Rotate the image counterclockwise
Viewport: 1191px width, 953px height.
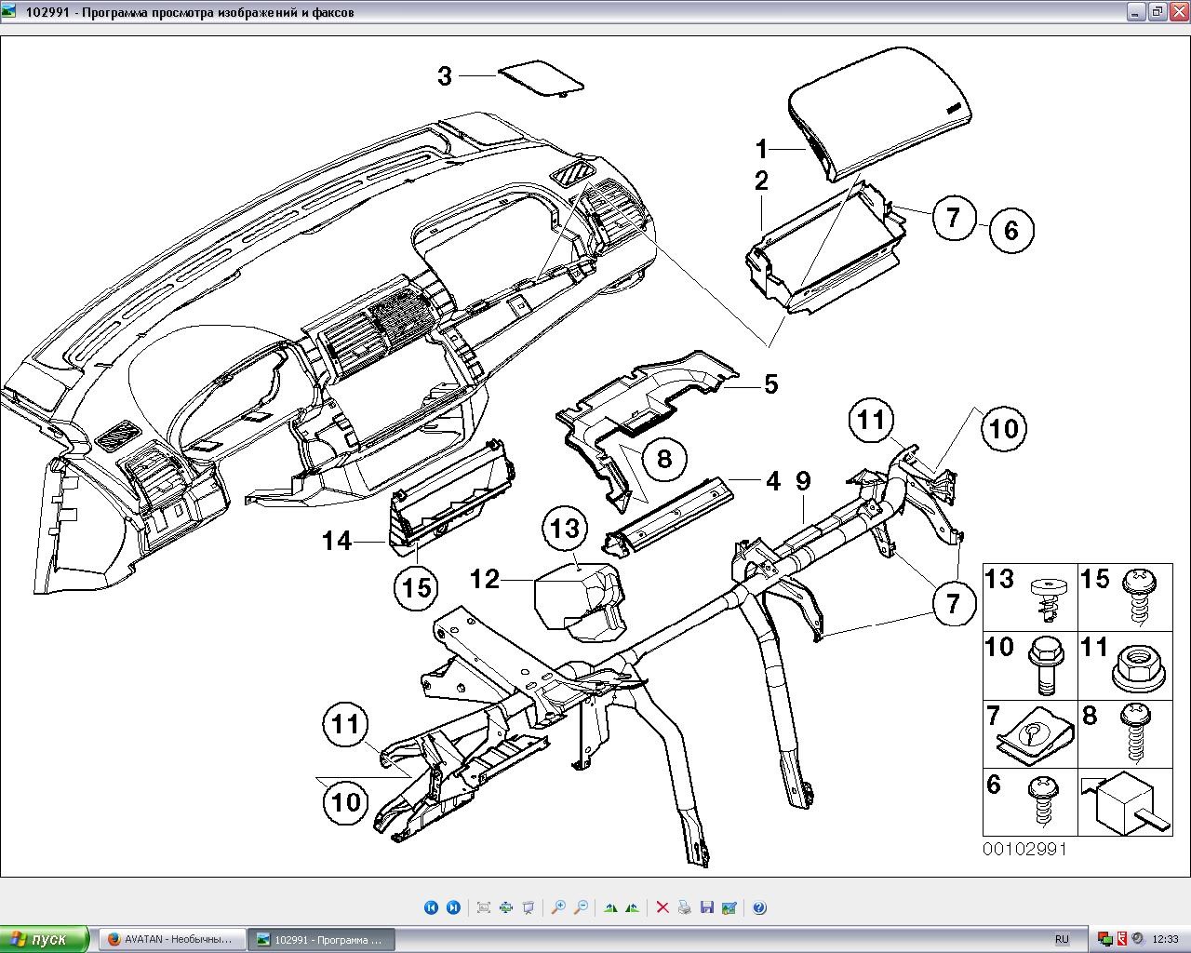coord(633,907)
